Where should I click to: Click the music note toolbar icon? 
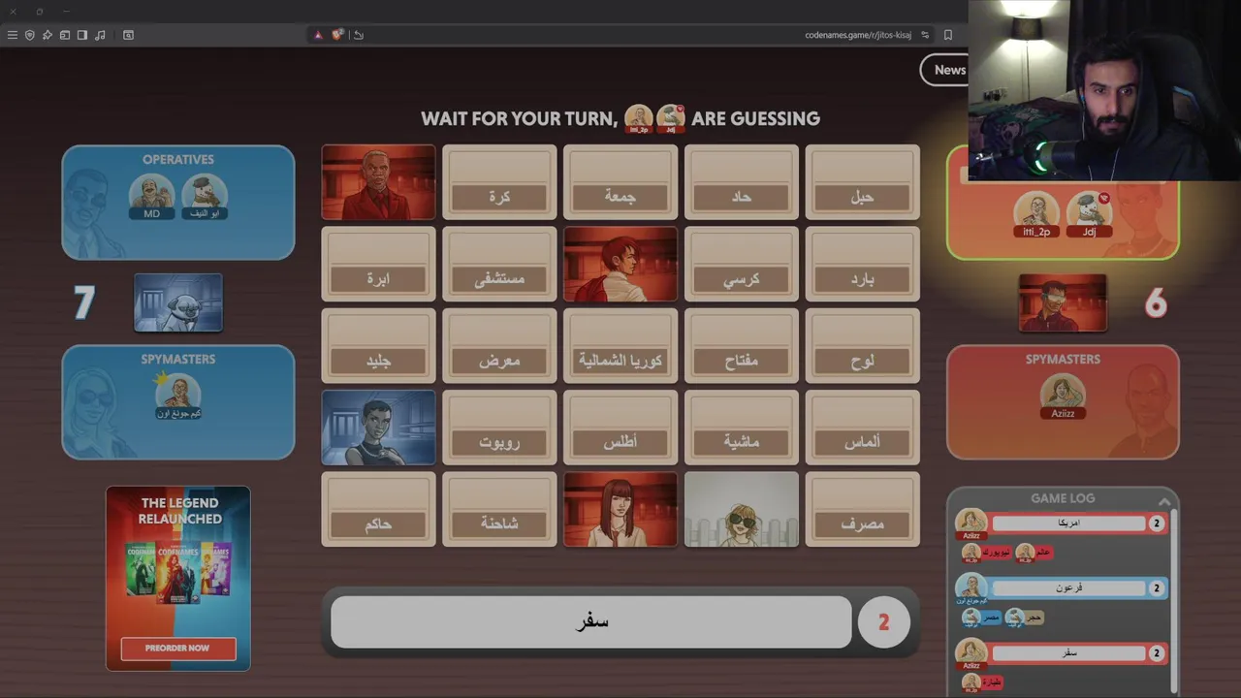click(100, 35)
